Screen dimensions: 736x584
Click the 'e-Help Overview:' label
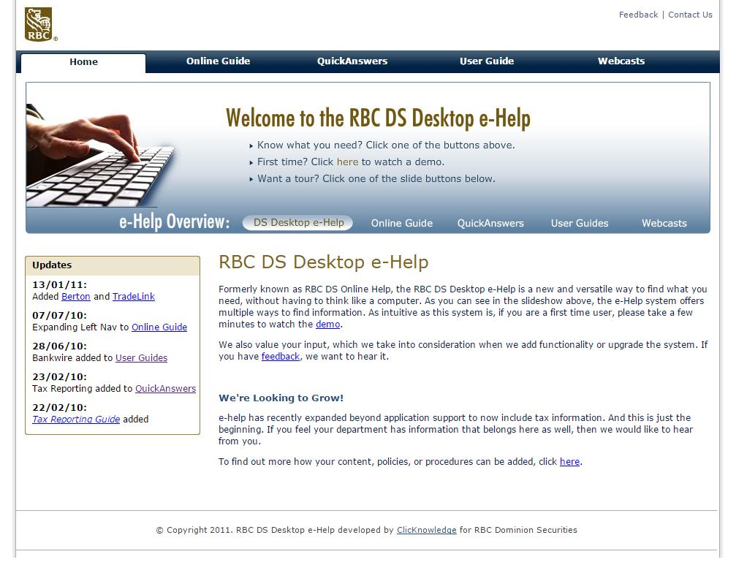[174, 221]
